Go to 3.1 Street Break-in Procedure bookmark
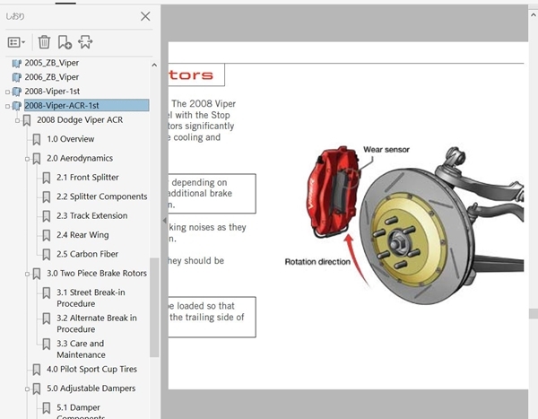 coord(91,298)
